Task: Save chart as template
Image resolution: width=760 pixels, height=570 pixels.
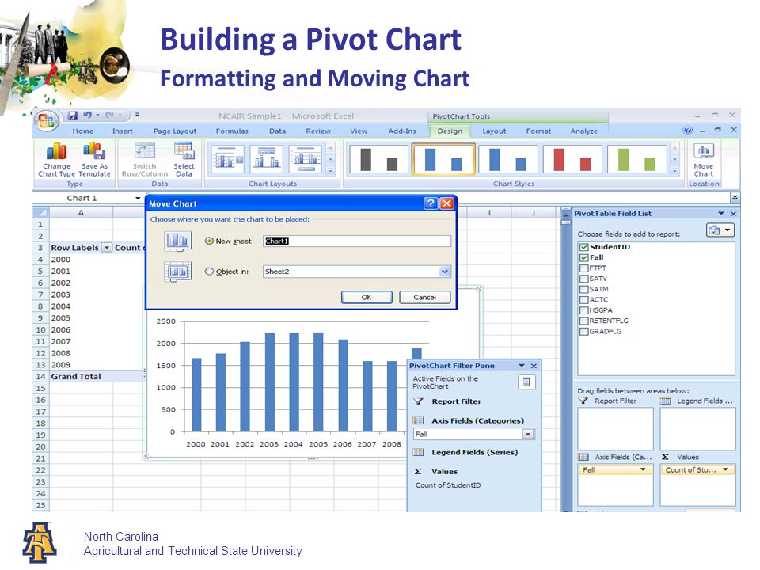Action: pyautogui.click(x=94, y=159)
